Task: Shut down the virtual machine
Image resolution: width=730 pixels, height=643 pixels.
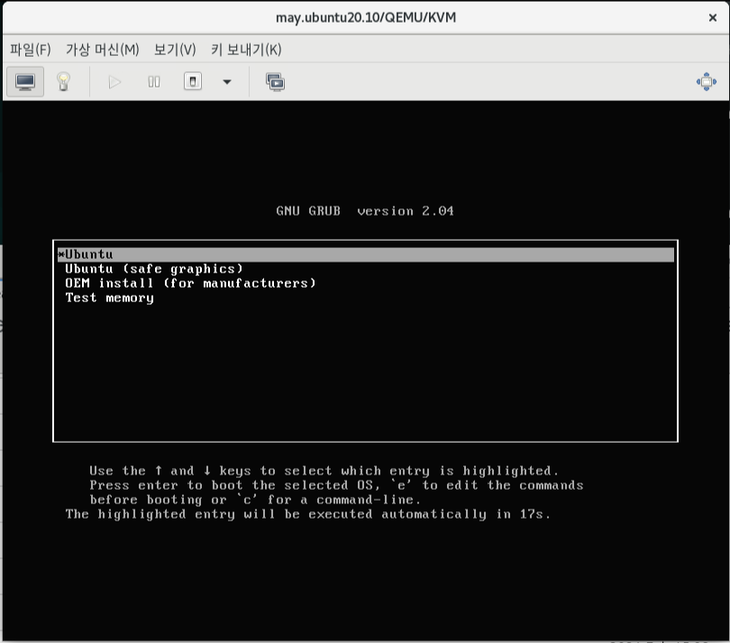Action: (x=193, y=81)
